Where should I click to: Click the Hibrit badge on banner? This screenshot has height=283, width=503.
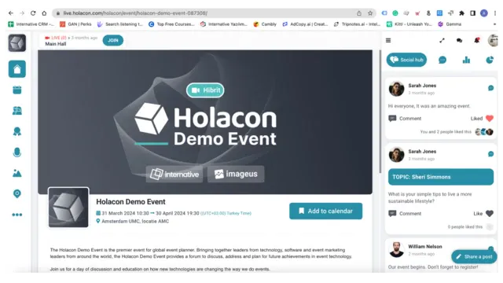click(205, 90)
